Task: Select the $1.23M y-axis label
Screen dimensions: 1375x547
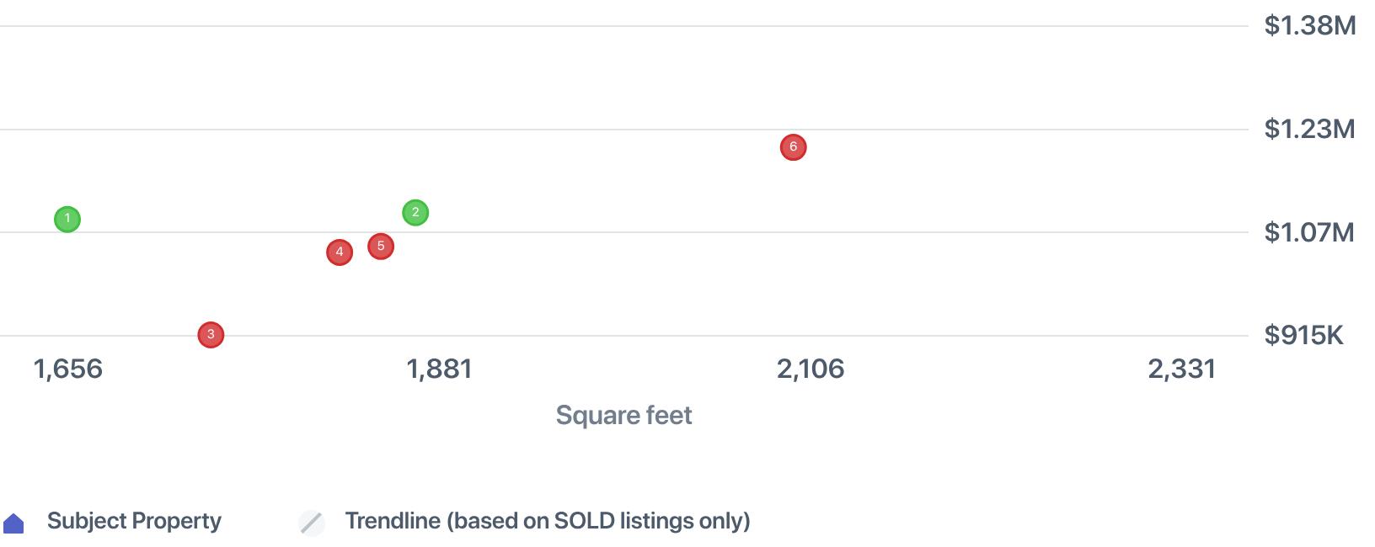Action: [1309, 129]
